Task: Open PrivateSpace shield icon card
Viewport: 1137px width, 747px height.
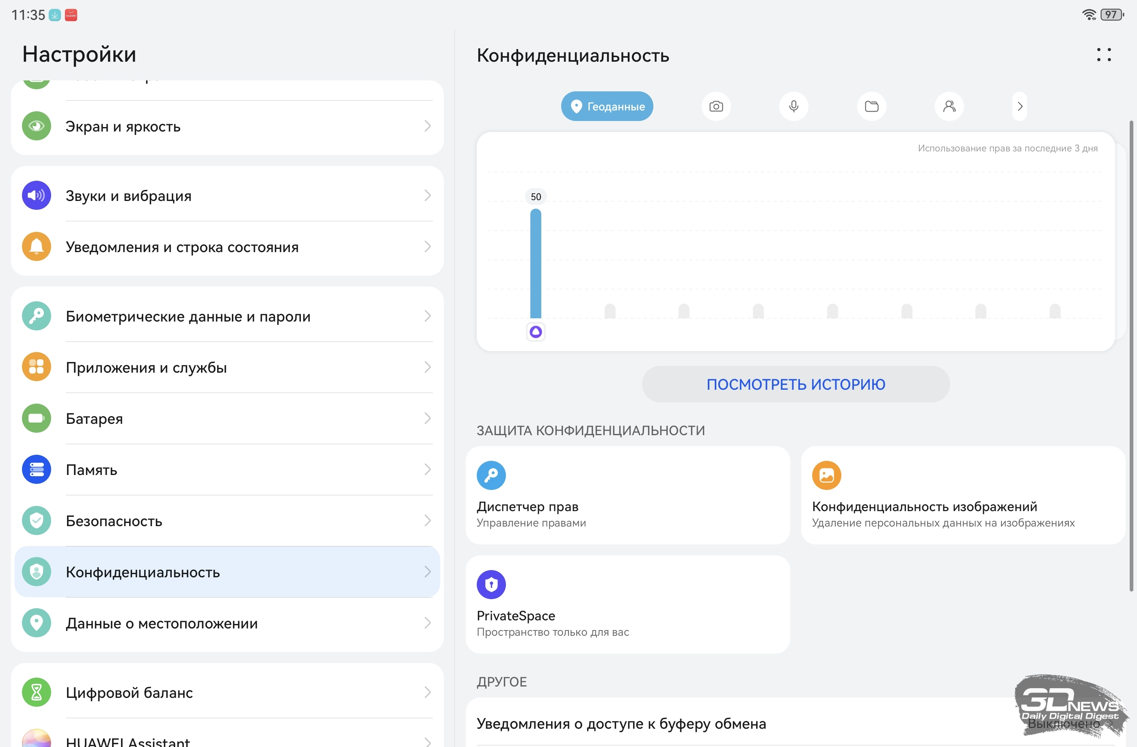Action: click(491, 585)
